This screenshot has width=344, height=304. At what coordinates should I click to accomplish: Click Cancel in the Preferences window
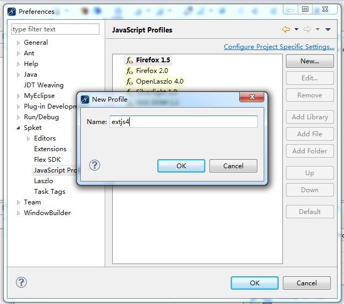click(x=307, y=283)
